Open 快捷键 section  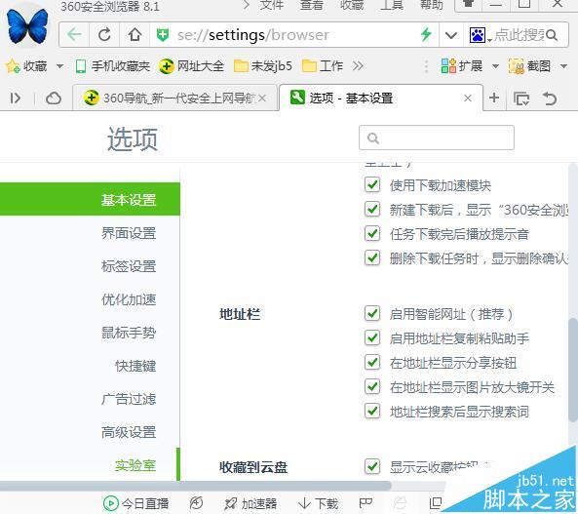(135, 366)
